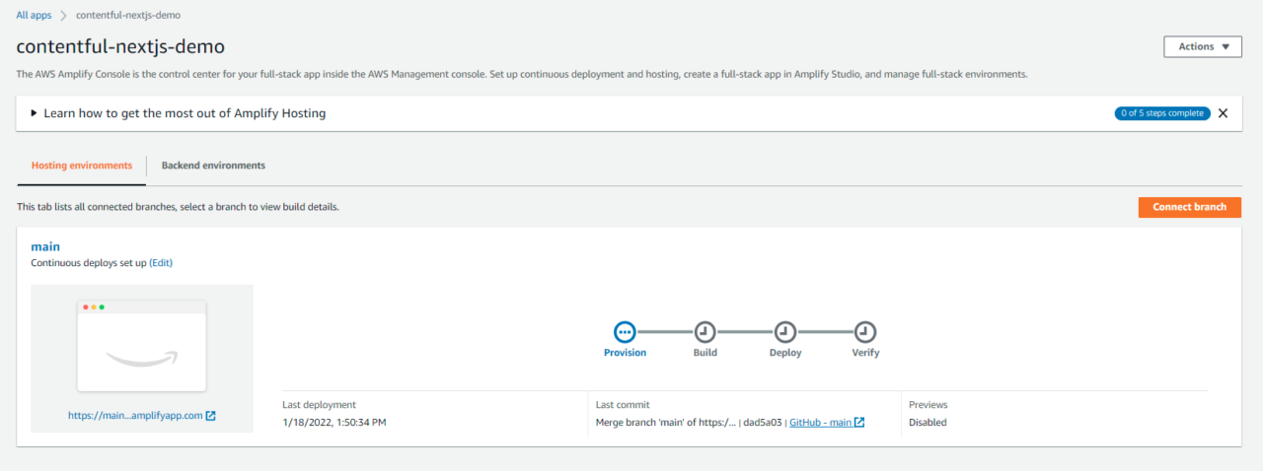Image resolution: width=1263 pixels, height=471 pixels.
Task: Click external link icon beside amplifyapp URL
Action: click(x=211, y=416)
